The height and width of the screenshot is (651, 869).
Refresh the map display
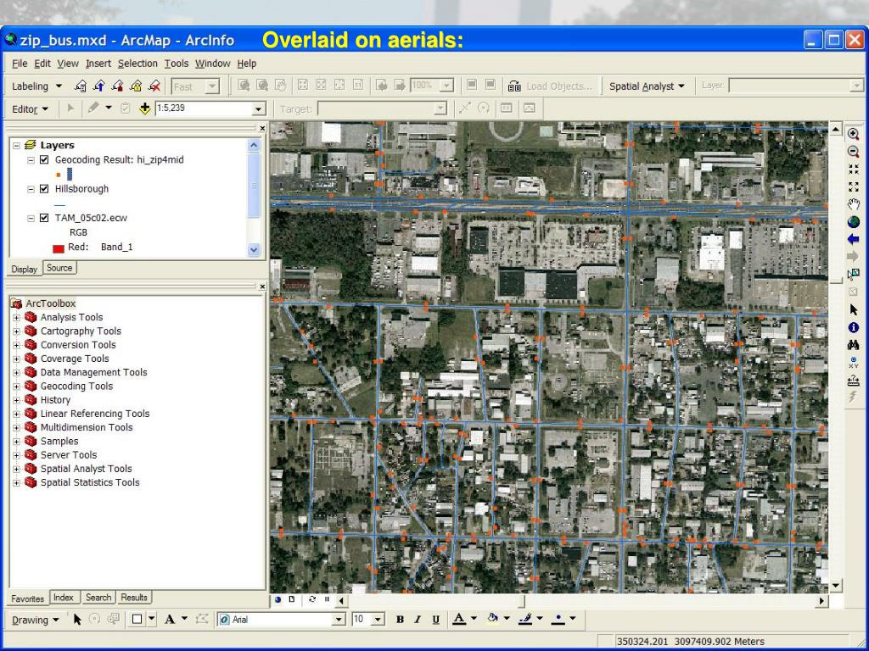tap(312, 599)
